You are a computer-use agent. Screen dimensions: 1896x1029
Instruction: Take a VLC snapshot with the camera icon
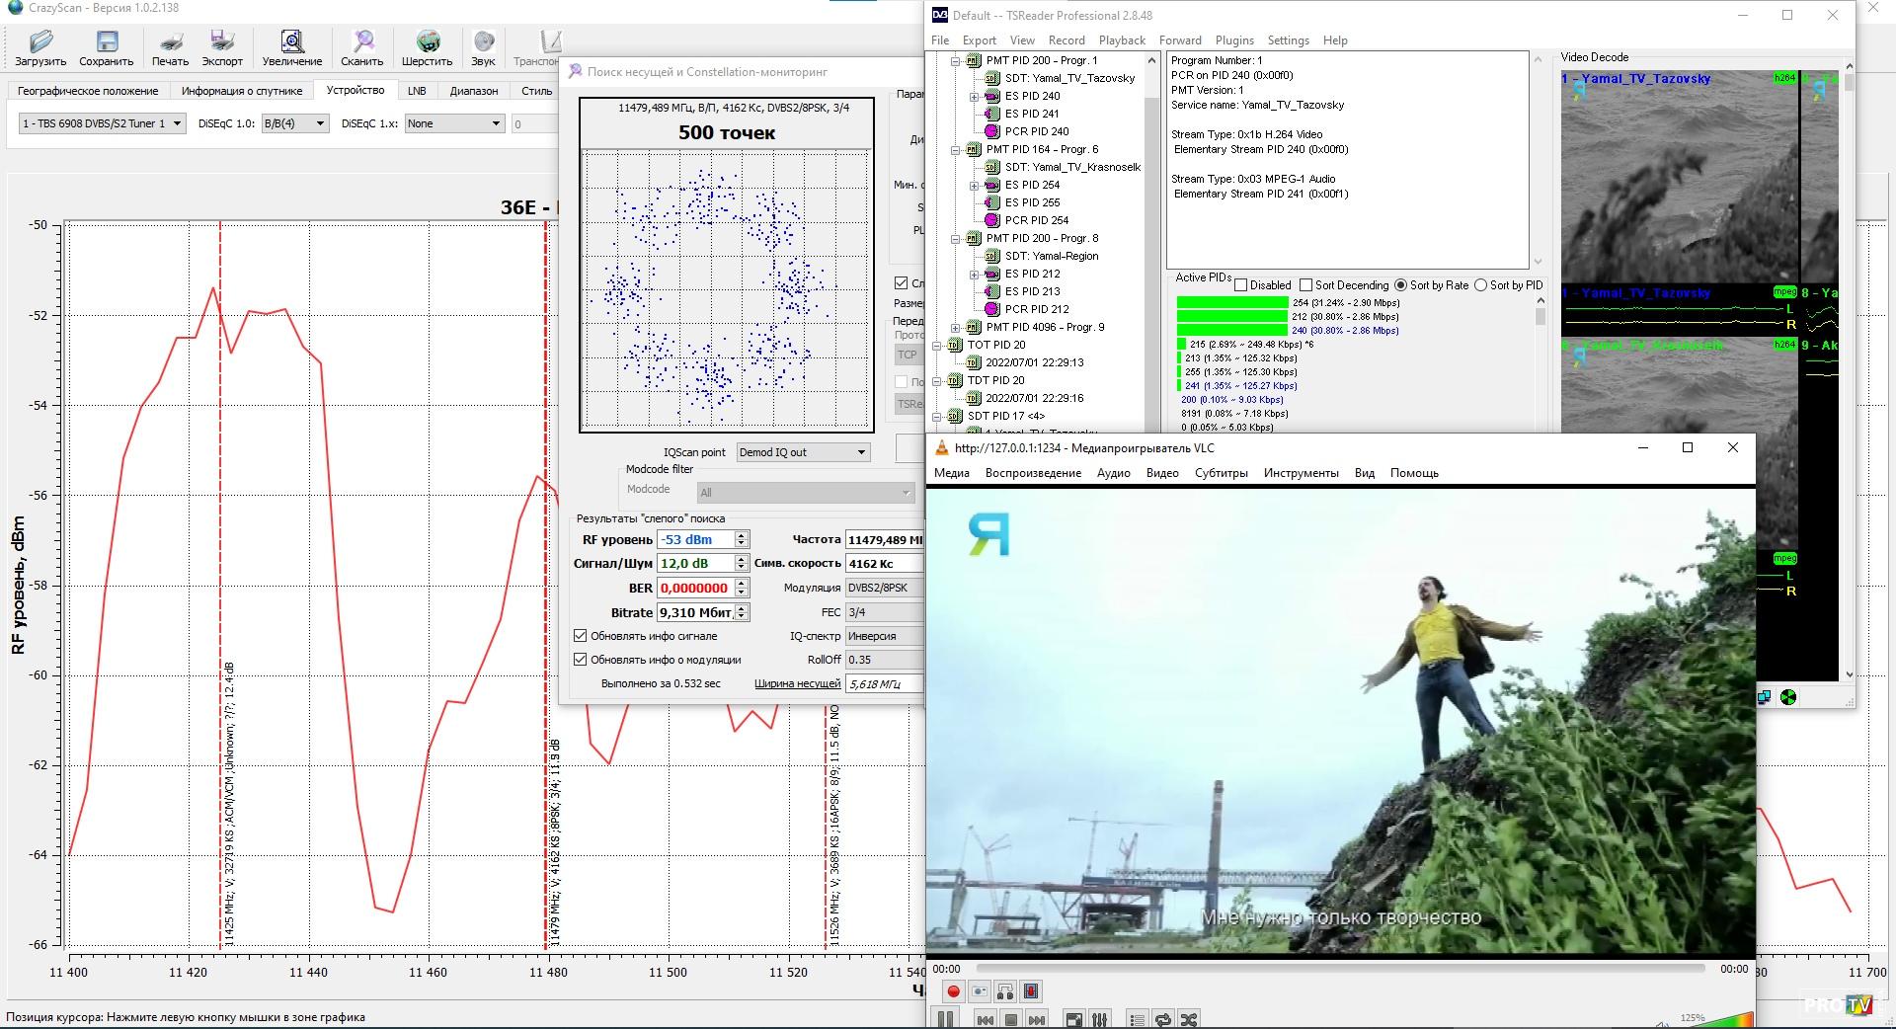tap(980, 991)
